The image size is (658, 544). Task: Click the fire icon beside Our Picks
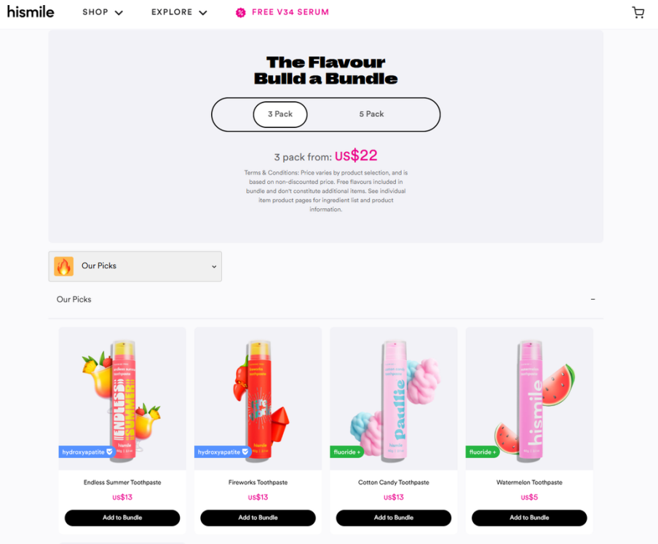[64, 266]
